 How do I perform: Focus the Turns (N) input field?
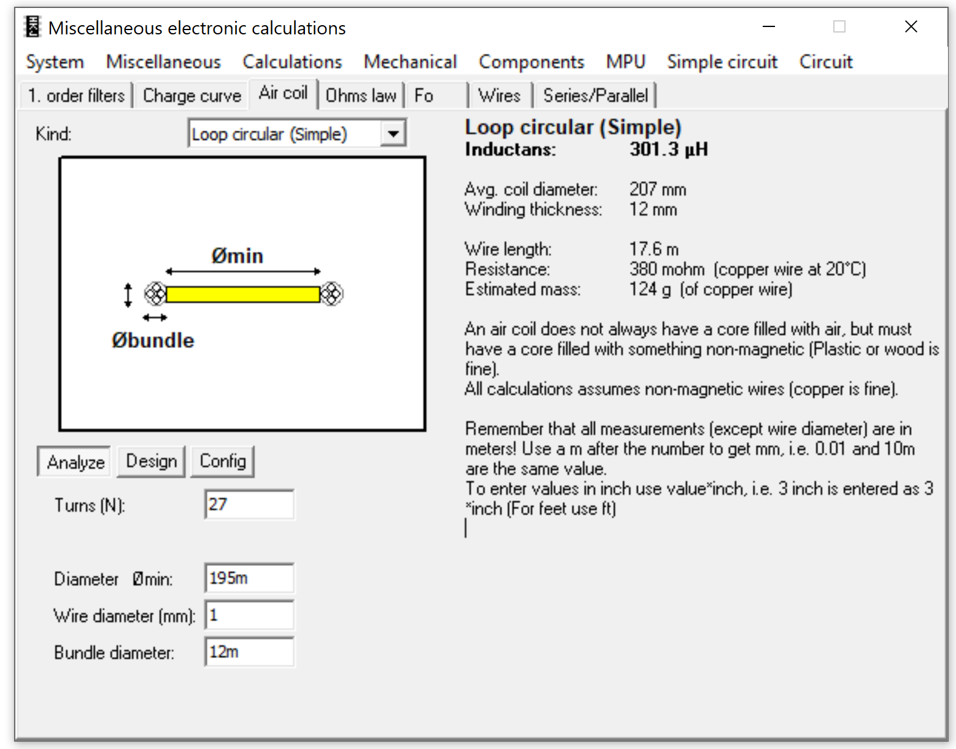tap(249, 505)
